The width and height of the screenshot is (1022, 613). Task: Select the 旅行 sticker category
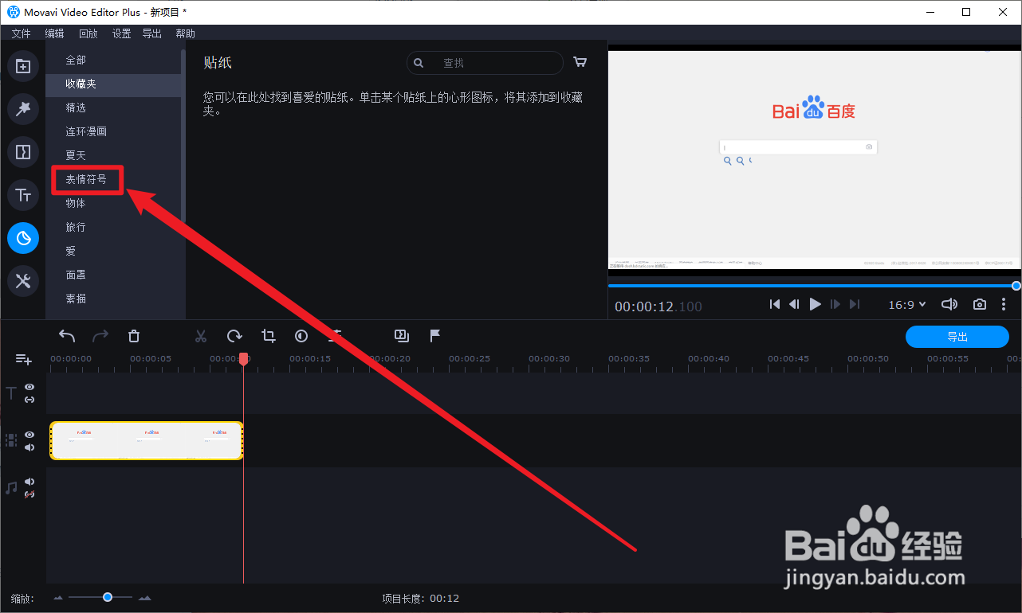tap(113, 228)
